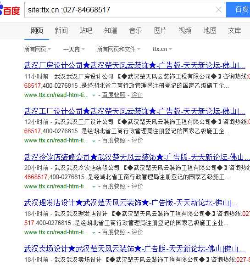Click 评价 for 武汉工厂设计公司 result
Viewport: 250px width, 265px height.
137,141
